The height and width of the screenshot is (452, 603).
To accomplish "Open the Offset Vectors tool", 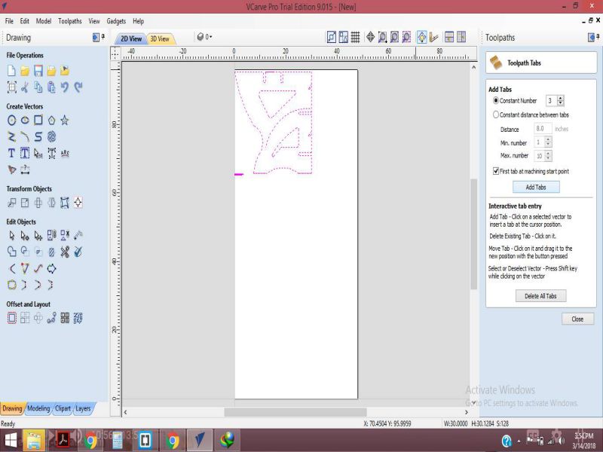I will pos(11,318).
